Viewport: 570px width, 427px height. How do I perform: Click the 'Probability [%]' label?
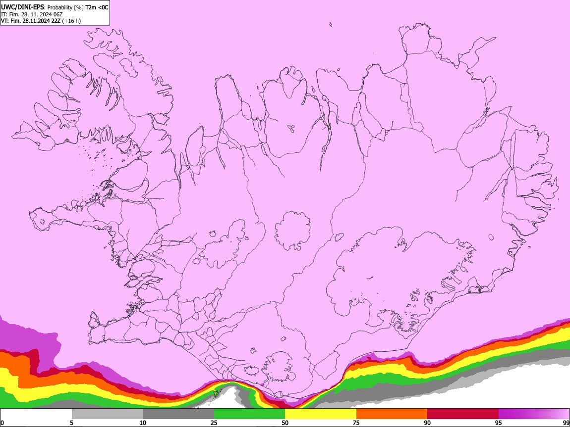click(x=65, y=7)
